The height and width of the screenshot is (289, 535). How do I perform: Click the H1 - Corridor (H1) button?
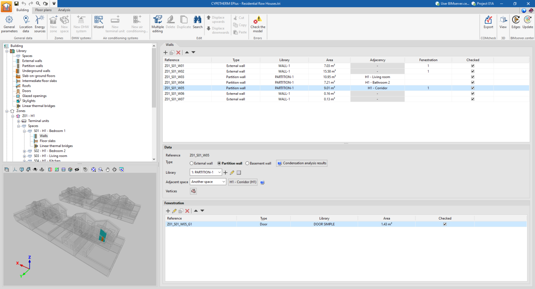(x=243, y=182)
